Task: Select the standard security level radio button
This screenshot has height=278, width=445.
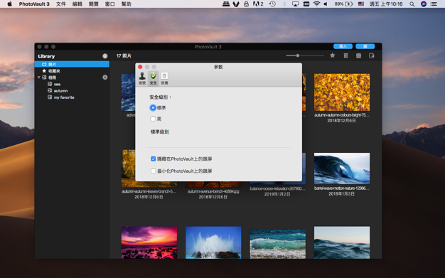Action: [x=153, y=107]
